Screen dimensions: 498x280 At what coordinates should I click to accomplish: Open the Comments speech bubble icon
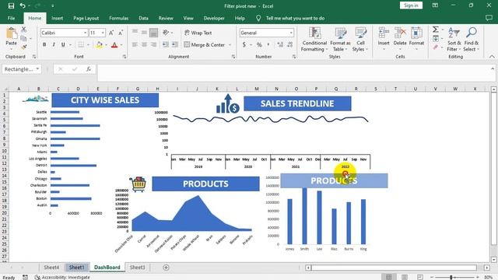pos(489,18)
